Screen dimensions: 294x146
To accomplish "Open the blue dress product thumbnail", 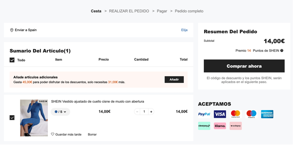I will point(34,118).
